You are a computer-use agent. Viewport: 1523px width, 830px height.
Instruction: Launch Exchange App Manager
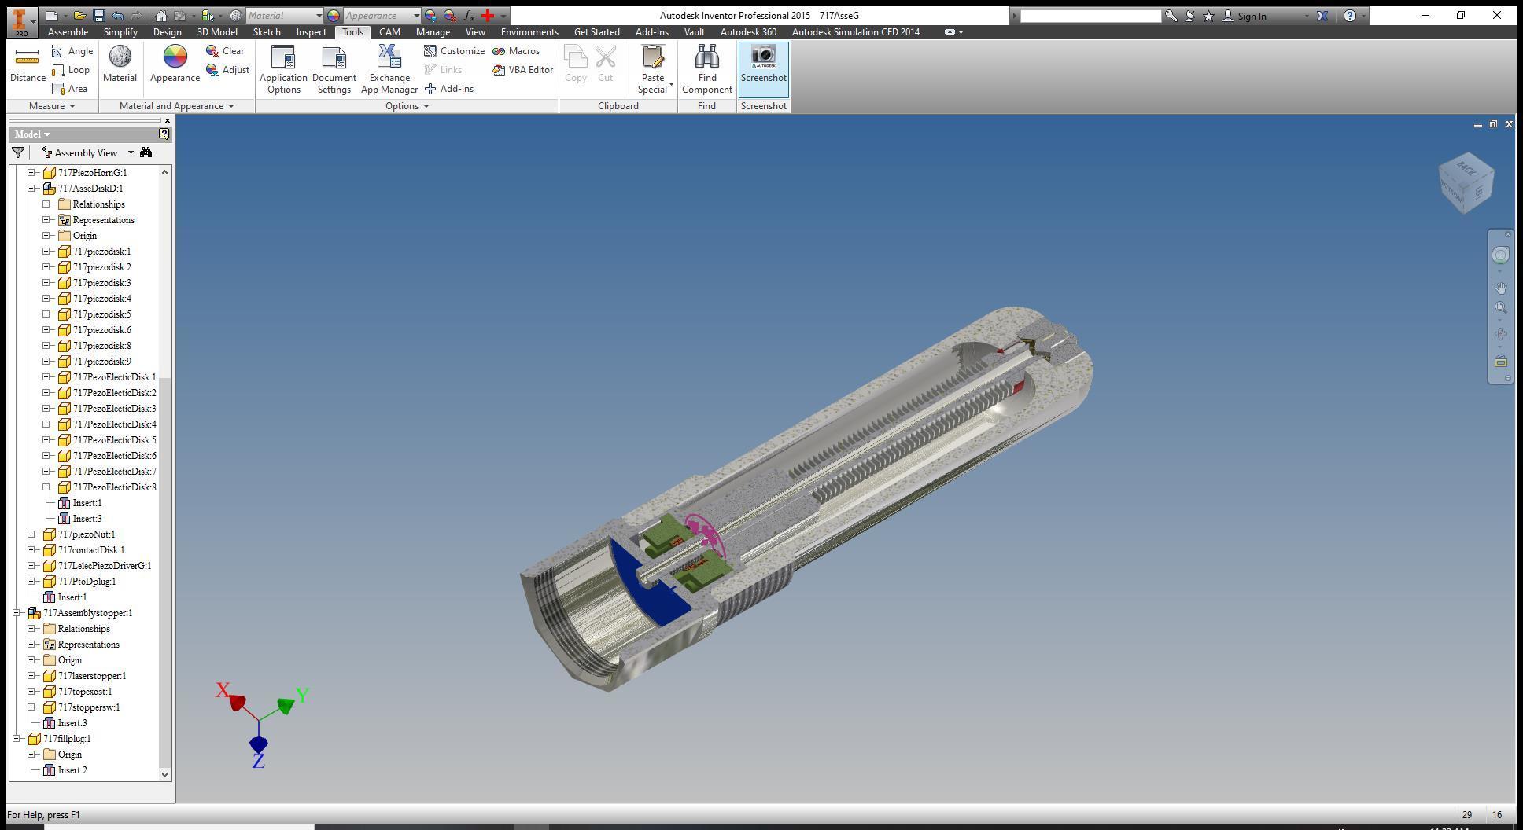tap(389, 69)
